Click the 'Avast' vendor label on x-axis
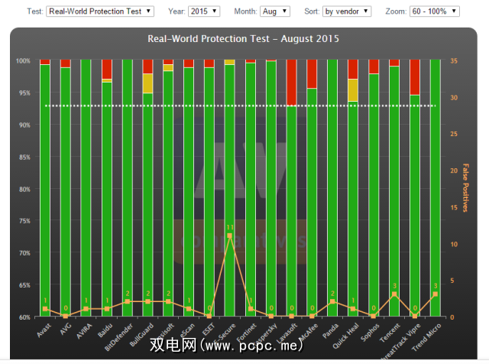Screen dimensions: 489x364 coord(44,330)
